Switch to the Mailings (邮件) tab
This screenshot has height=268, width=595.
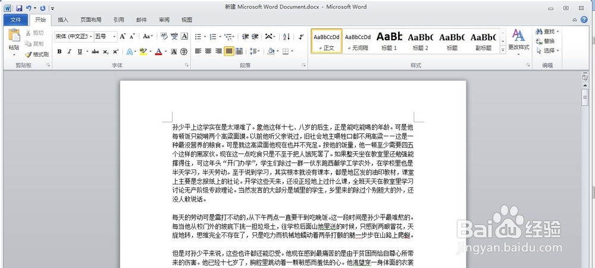(x=142, y=20)
